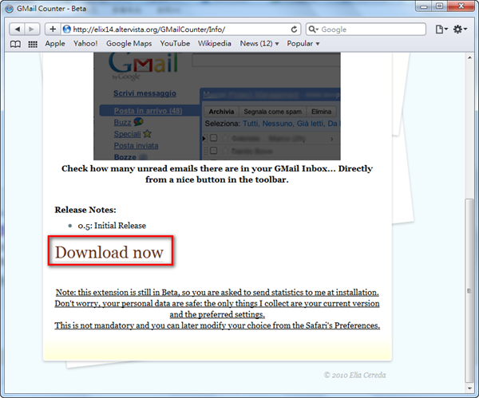Image resolution: width=479 pixels, height=398 pixels.
Task: Expand the News (12) bookmark folder
Action: [259, 44]
